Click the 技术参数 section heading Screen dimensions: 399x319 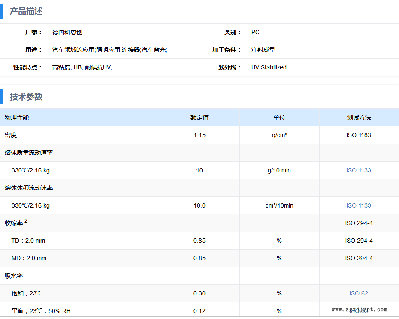coord(26,97)
